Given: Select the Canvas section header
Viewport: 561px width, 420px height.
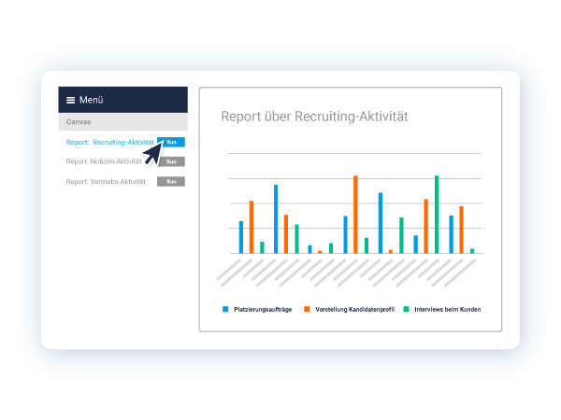Looking at the screenshot, I should [123, 121].
